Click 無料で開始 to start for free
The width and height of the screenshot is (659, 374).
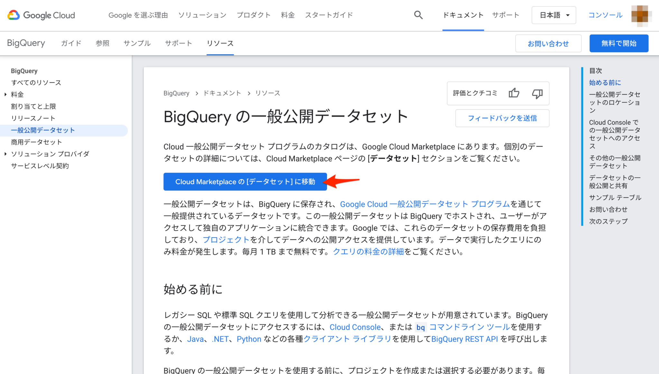point(618,43)
